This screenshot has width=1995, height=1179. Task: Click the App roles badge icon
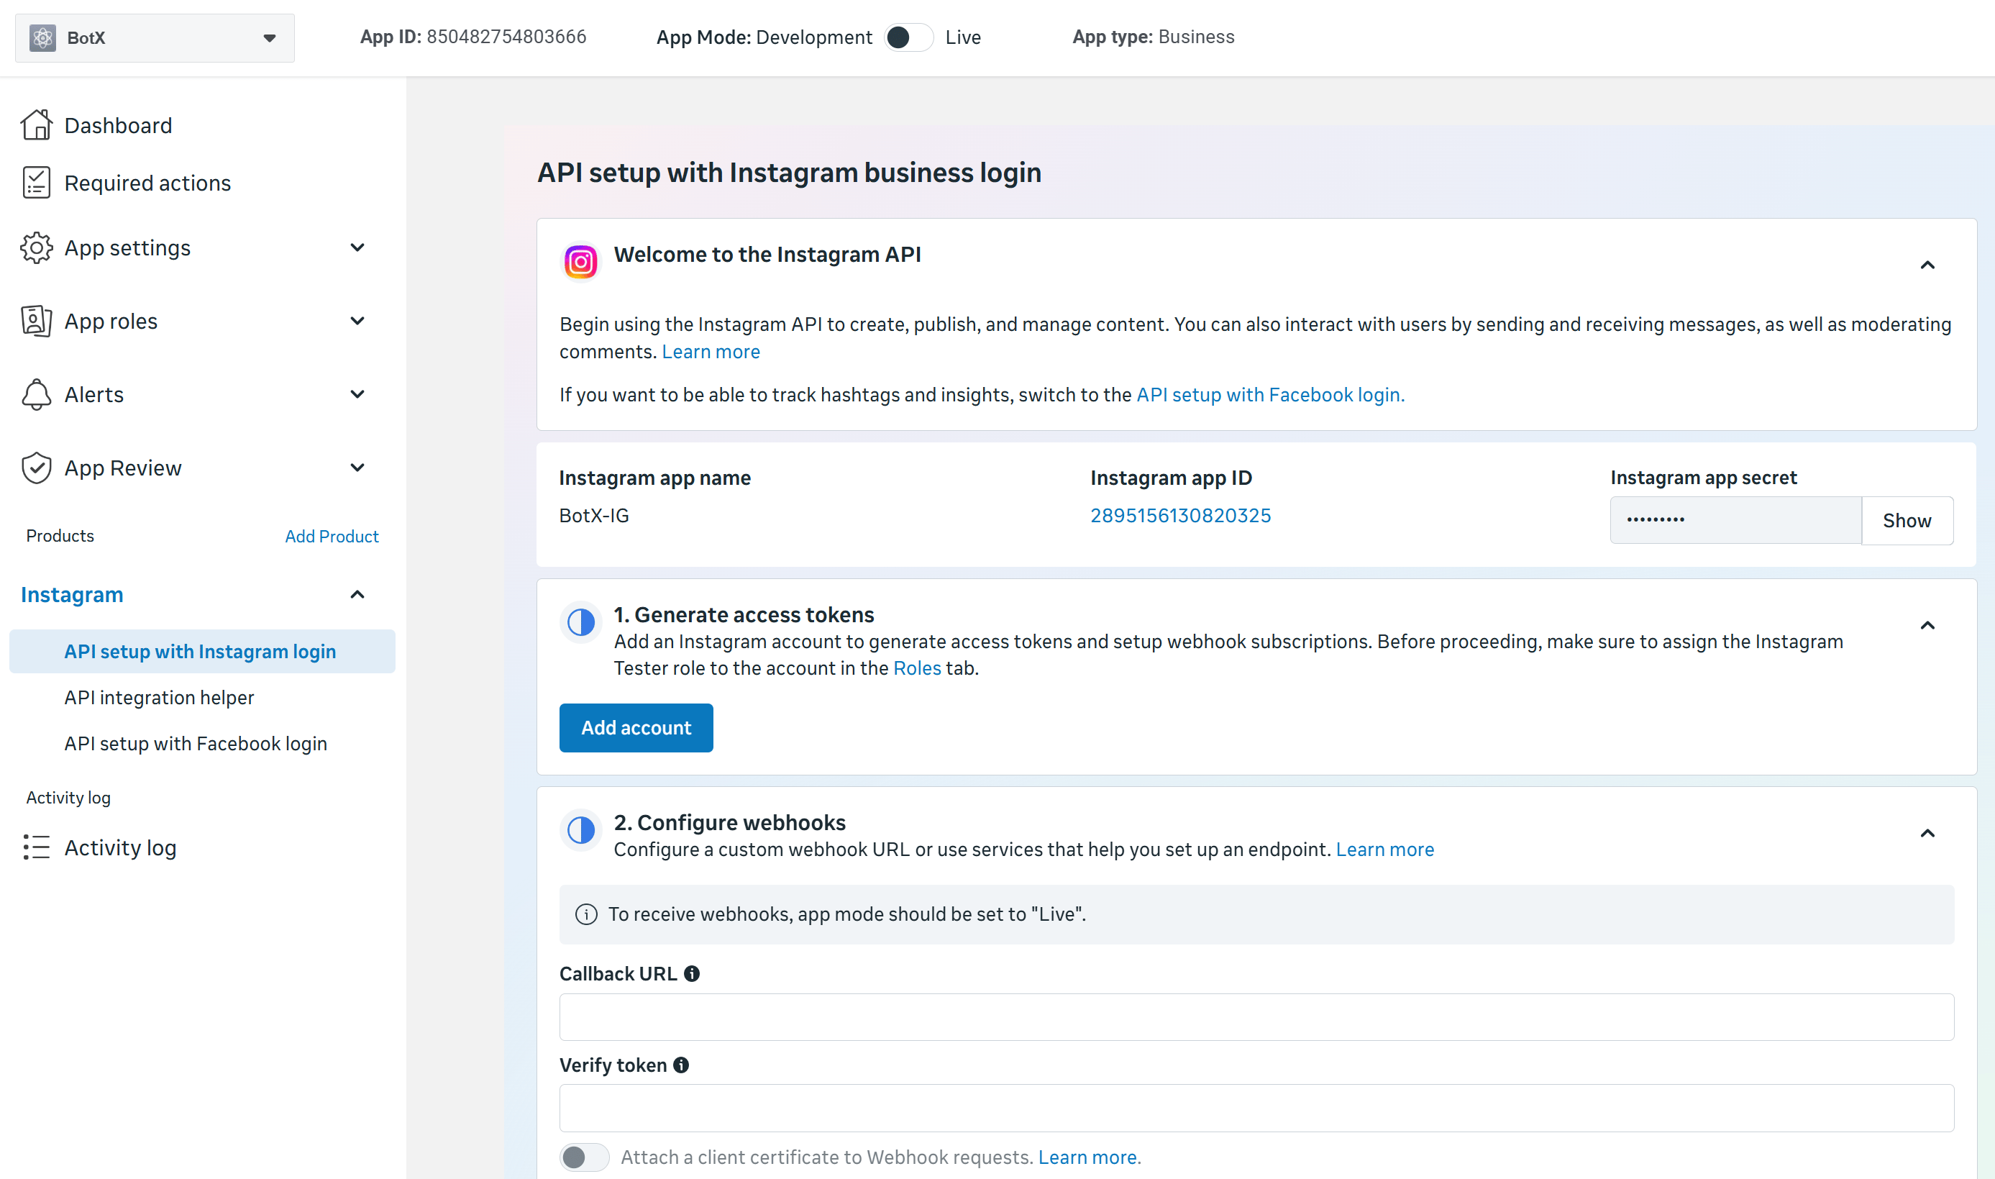[37, 321]
